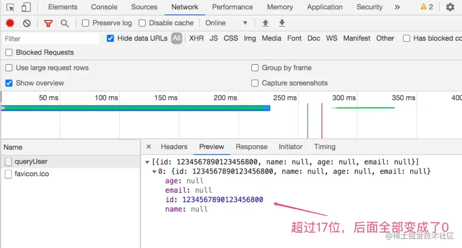Open the Application tab
Screen dimensions: 462x248
pos(325,7)
